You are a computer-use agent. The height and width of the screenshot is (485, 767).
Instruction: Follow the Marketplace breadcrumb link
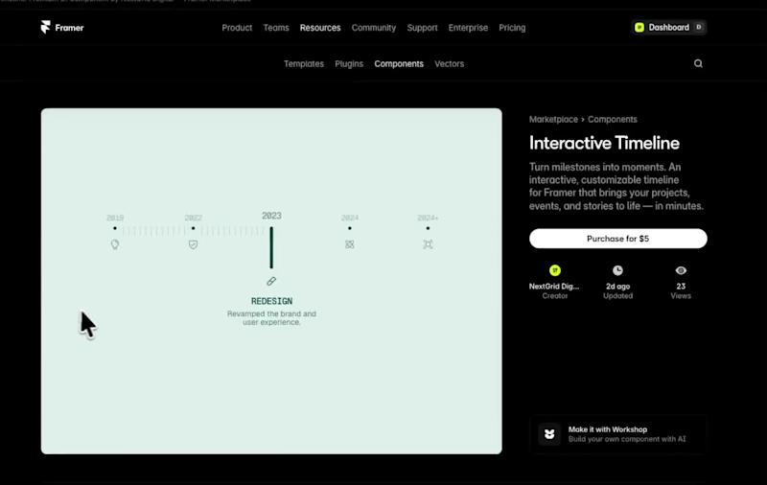click(553, 119)
